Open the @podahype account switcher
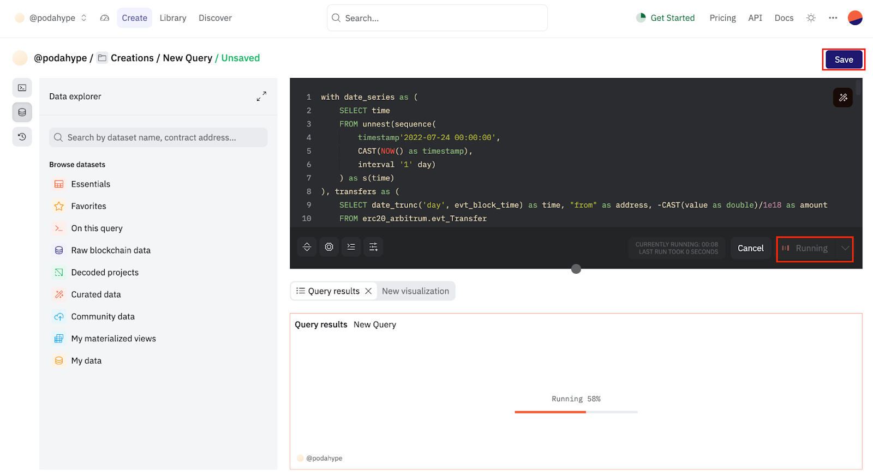 point(51,18)
